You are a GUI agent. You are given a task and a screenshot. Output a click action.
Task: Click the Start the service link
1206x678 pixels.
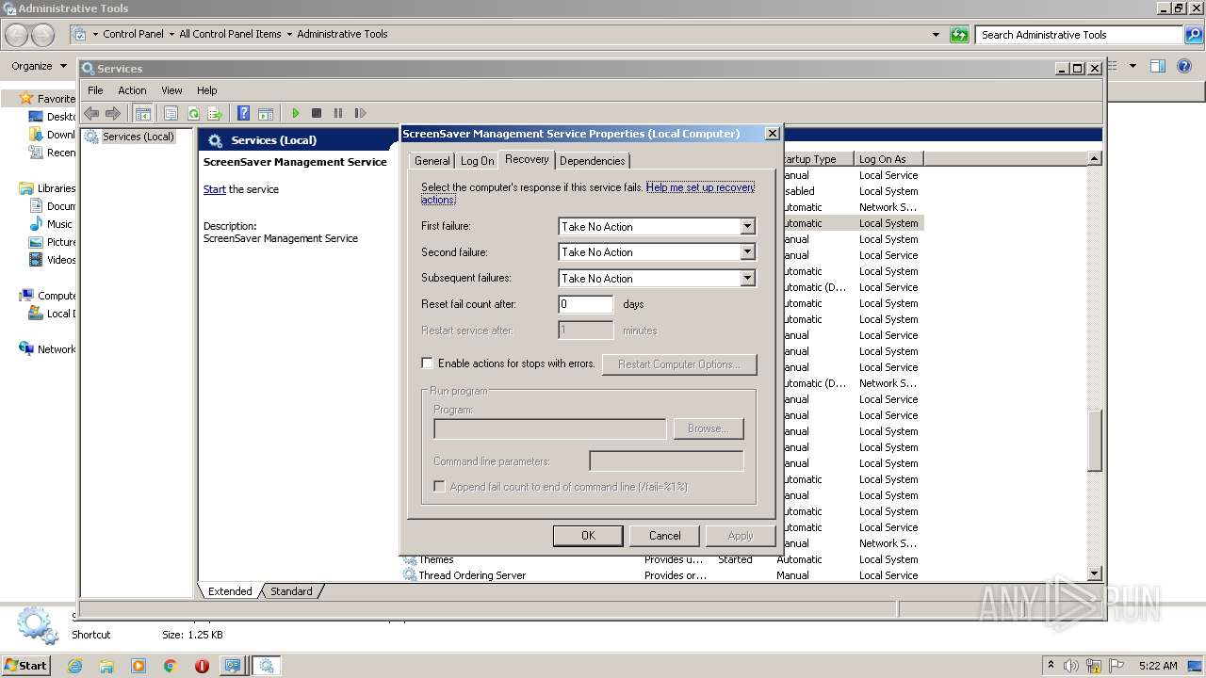click(x=215, y=189)
